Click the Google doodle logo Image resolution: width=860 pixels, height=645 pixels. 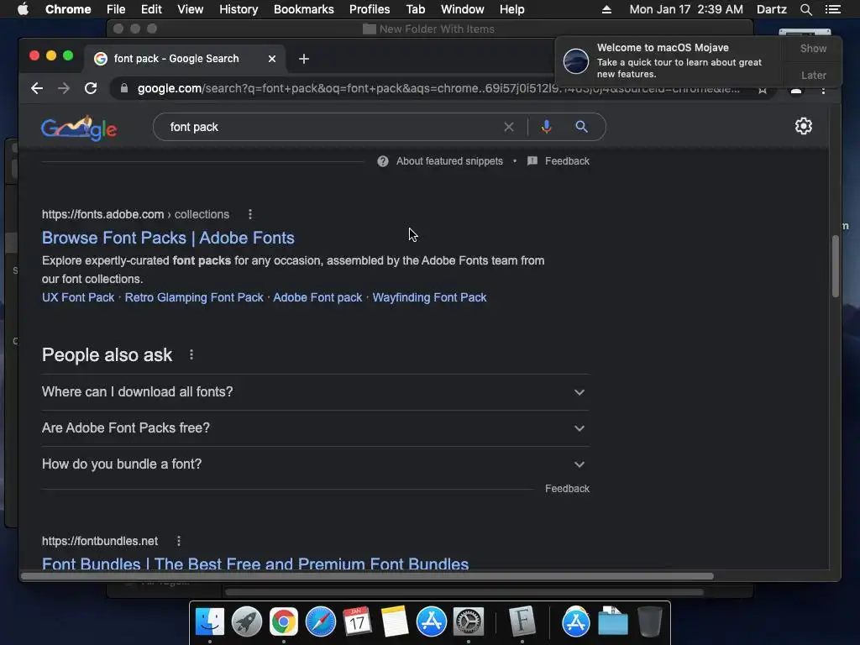79,128
